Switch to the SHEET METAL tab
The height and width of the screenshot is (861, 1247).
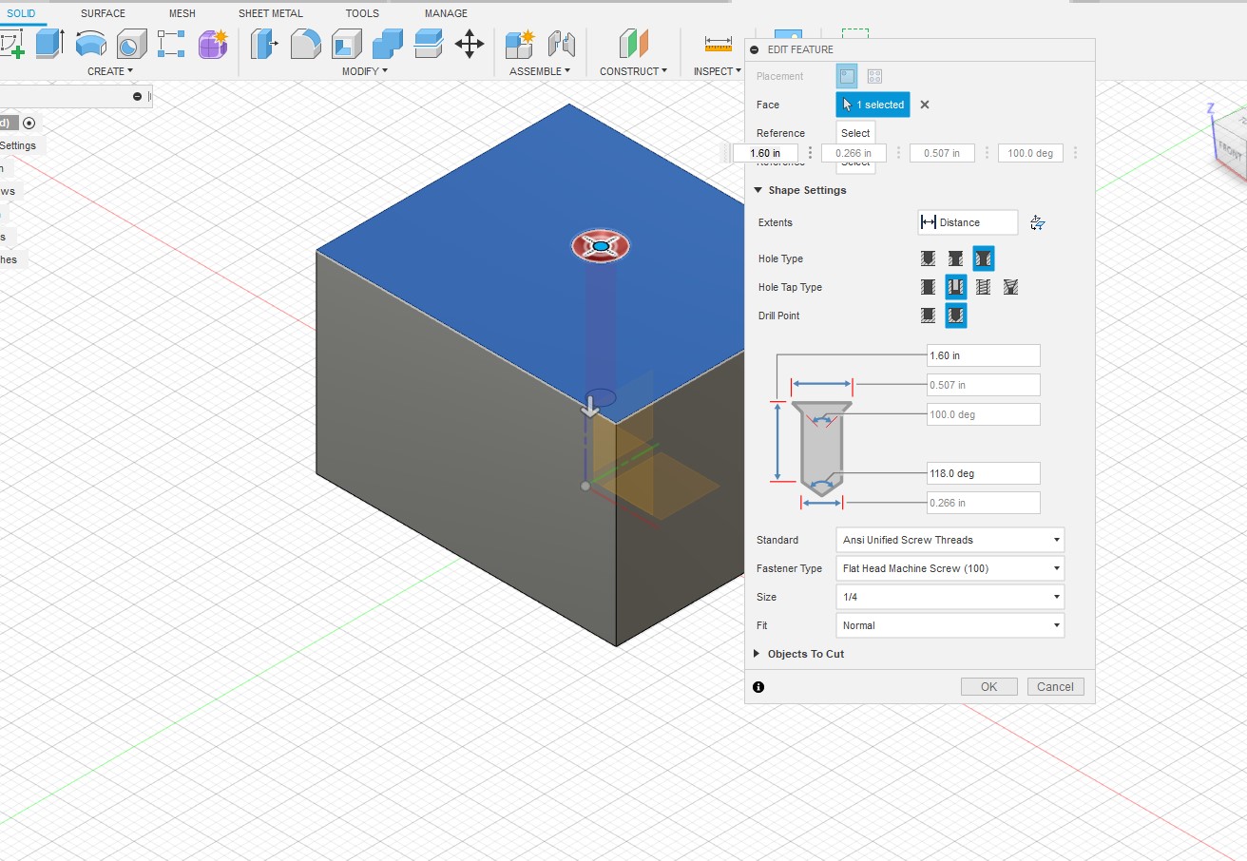click(271, 13)
